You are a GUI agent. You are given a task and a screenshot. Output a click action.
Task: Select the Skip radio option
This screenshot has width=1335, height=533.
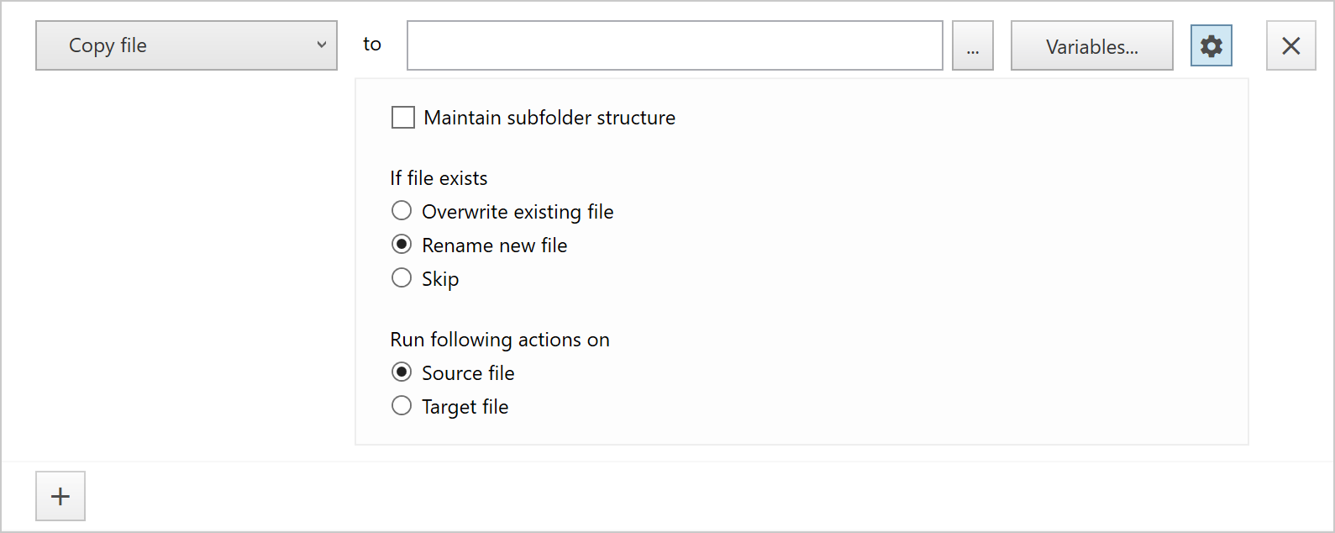402,277
